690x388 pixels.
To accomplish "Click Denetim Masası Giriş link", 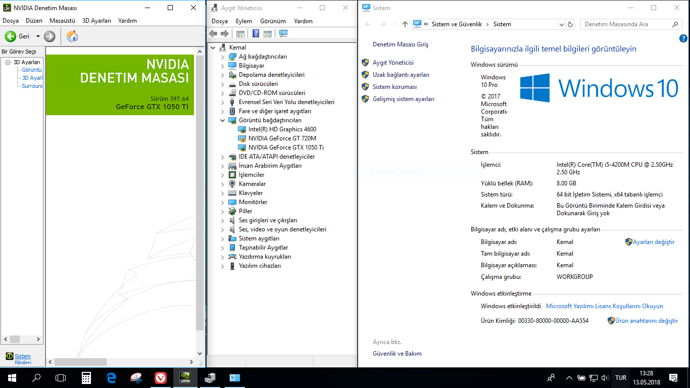I will [401, 44].
